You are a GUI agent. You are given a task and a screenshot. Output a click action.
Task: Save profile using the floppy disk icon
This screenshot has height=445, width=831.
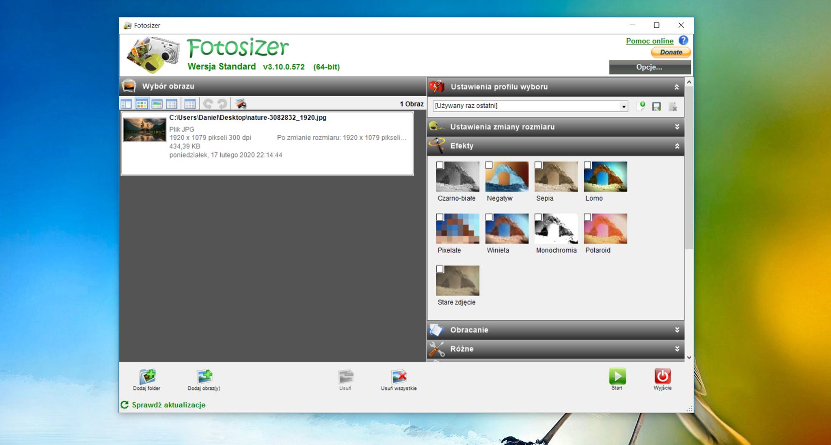[x=656, y=106]
